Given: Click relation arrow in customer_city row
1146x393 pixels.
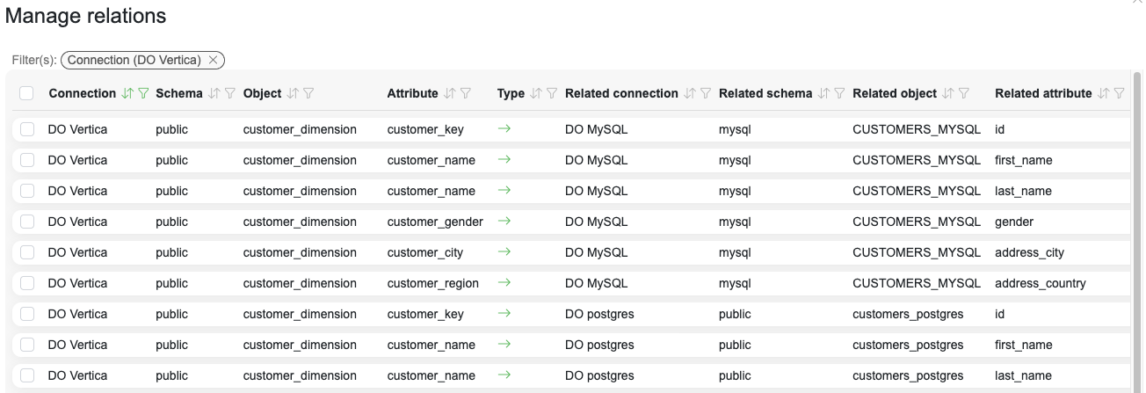Looking at the screenshot, I should (x=504, y=253).
